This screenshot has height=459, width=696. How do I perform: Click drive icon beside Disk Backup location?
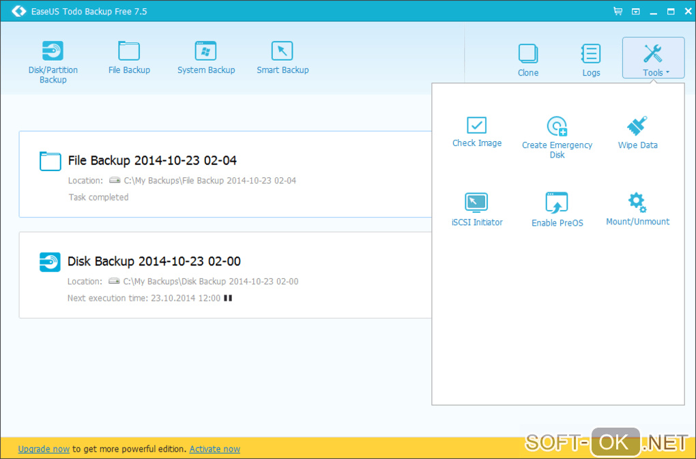click(115, 281)
